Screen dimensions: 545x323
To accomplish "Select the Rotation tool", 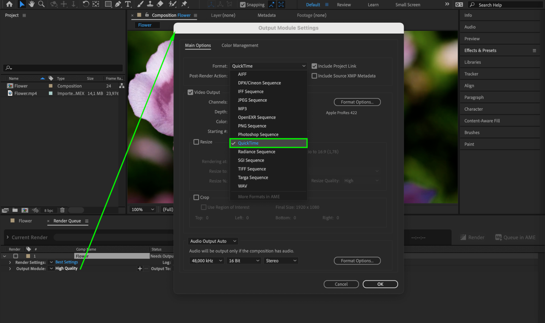I will [86, 4].
